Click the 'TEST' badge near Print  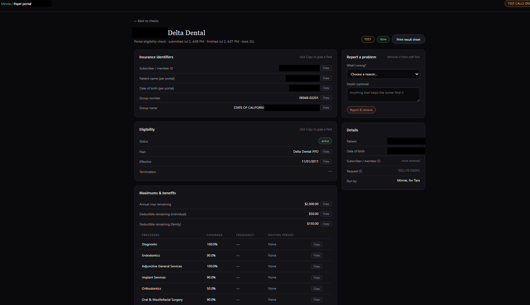click(x=368, y=39)
